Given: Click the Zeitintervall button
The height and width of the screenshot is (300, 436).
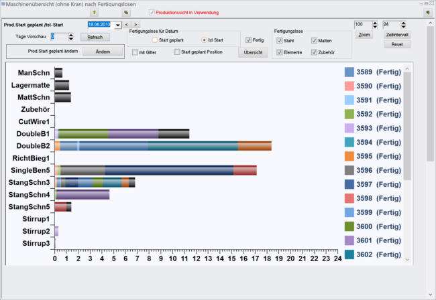Looking at the screenshot, I should click(x=397, y=34).
